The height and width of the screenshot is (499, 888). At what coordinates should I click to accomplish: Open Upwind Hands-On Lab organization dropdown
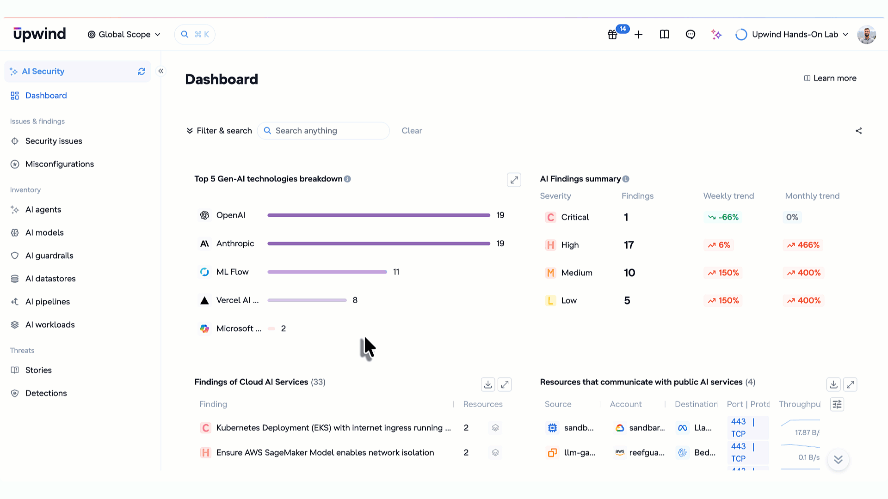point(792,35)
